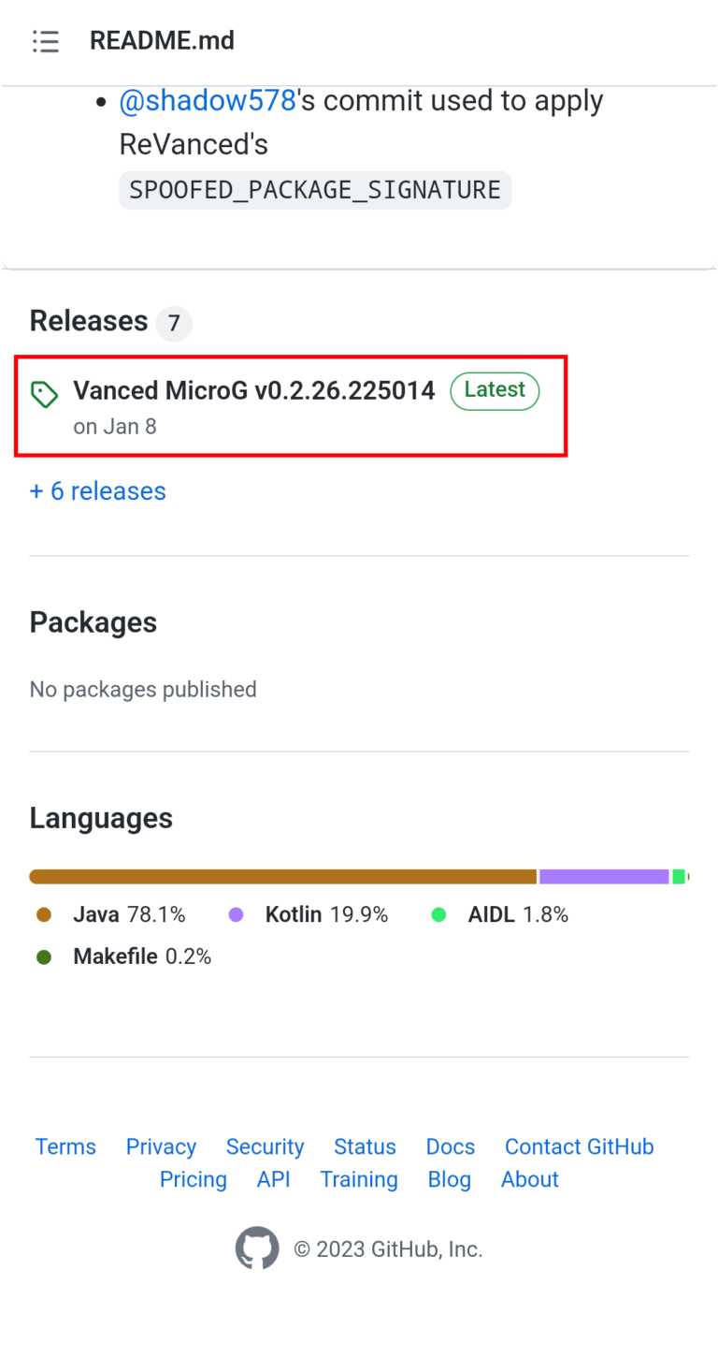Click the purple Kotlin bar segment
This screenshot has width=718, height=1372.
[604, 877]
